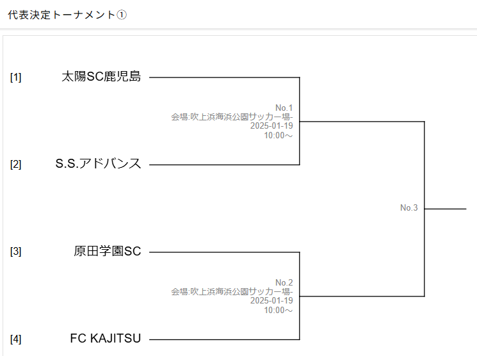This screenshot has height=356, width=477.
Task: Click seed number [3]
Action: (16, 252)
